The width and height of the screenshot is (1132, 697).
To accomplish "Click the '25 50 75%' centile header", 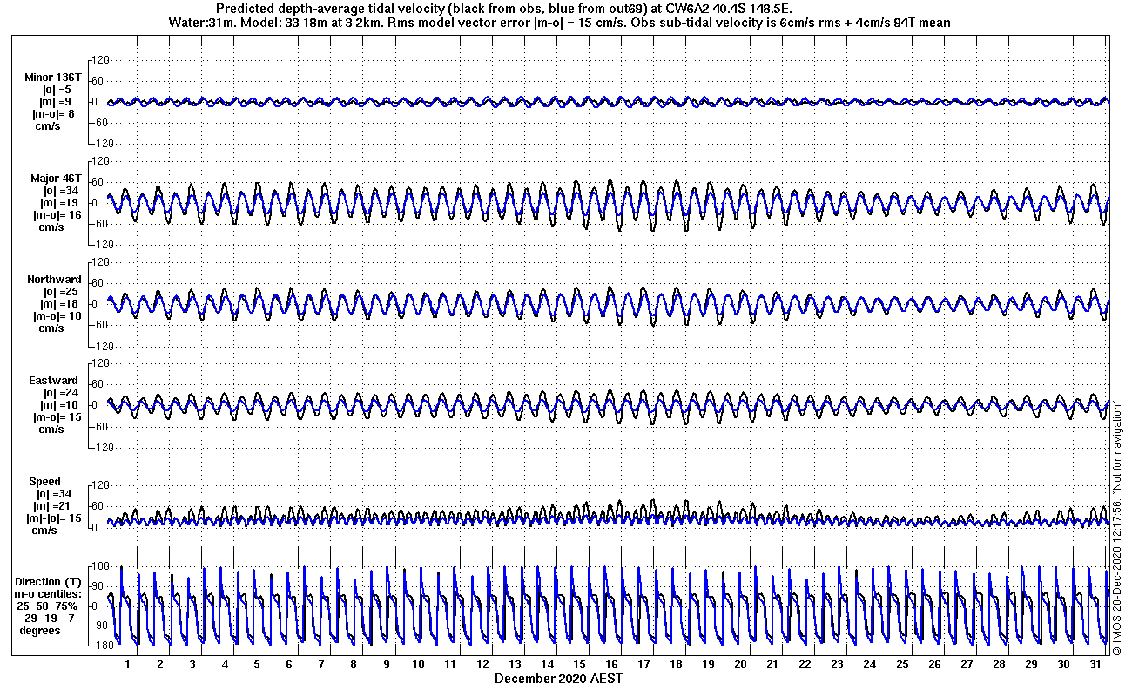I will point(48,606).
